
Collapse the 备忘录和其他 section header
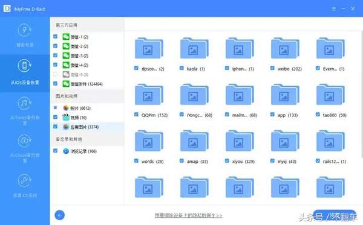(87, 139)
